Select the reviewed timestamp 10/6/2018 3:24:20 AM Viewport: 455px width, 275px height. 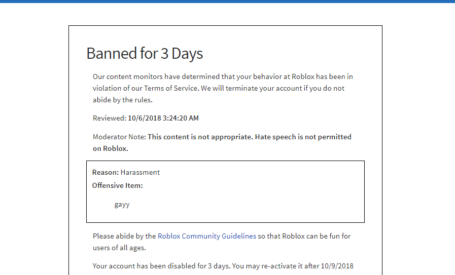click(163, 118)
